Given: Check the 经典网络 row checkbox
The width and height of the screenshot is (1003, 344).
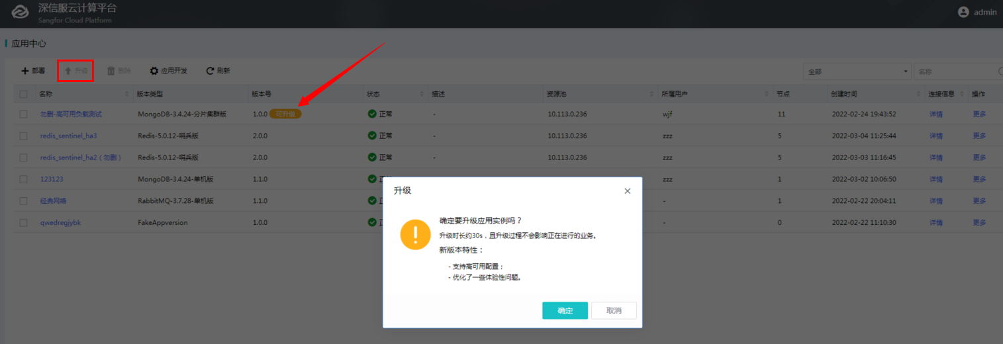Looking at the screenshot, I should tap(24, 200).
